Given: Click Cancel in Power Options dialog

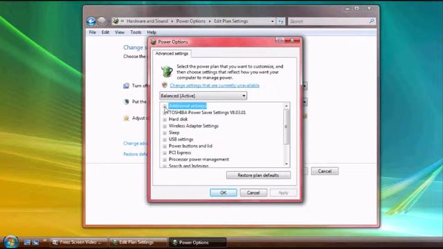Looking at the screenshot, I should [253, 193].
